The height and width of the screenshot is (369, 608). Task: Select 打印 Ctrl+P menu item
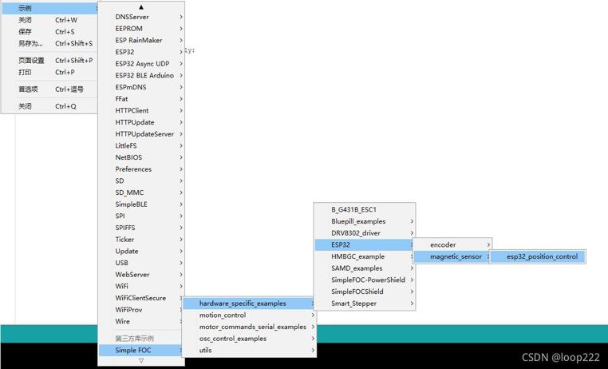click(x=50, y=72)
